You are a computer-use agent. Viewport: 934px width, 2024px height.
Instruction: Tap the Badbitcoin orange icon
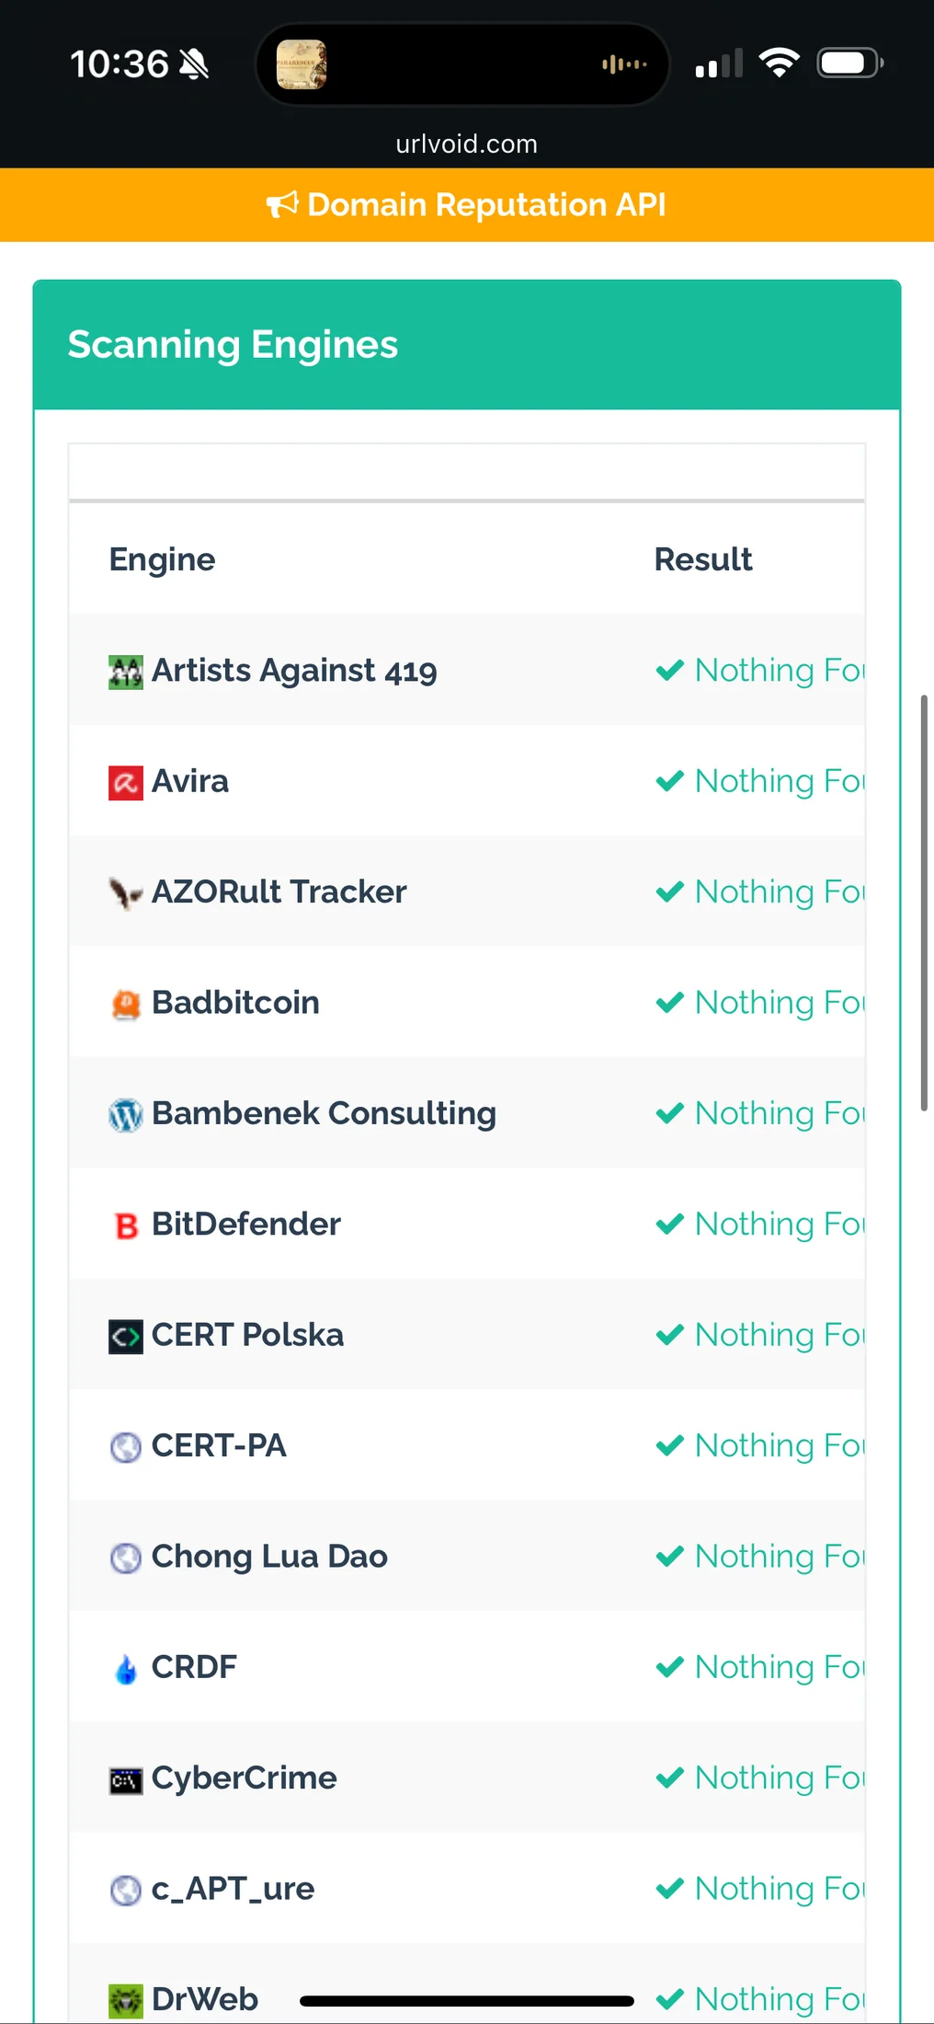pos(126,1004)
